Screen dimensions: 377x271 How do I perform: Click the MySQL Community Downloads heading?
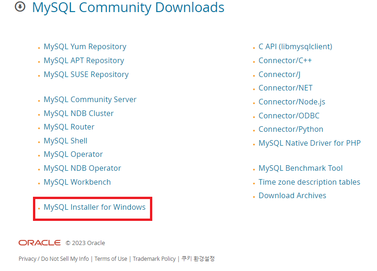(x=128, y=7)
